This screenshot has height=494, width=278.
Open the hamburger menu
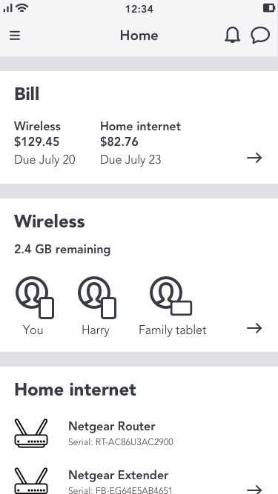pyautogui.click(x=15, y=36)
